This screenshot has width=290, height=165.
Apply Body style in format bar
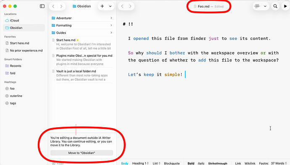[x=125, y=163]
